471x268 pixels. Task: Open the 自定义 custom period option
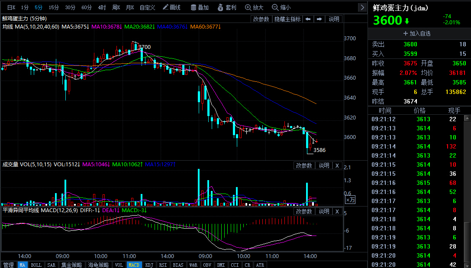point(147,7)
